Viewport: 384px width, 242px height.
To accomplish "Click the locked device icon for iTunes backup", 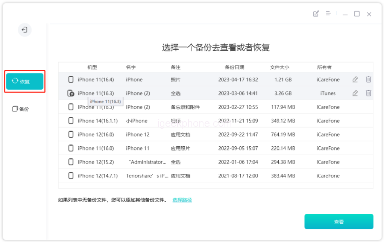I will [x=71, y=93].
